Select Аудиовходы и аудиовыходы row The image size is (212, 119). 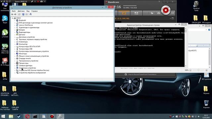click(x=29, y=27)
